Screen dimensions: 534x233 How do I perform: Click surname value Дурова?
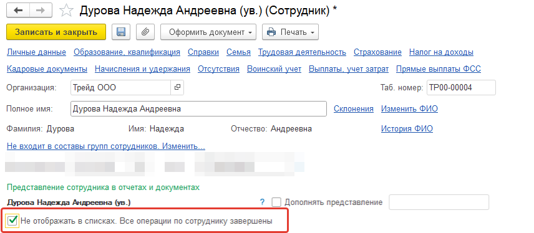61,129
